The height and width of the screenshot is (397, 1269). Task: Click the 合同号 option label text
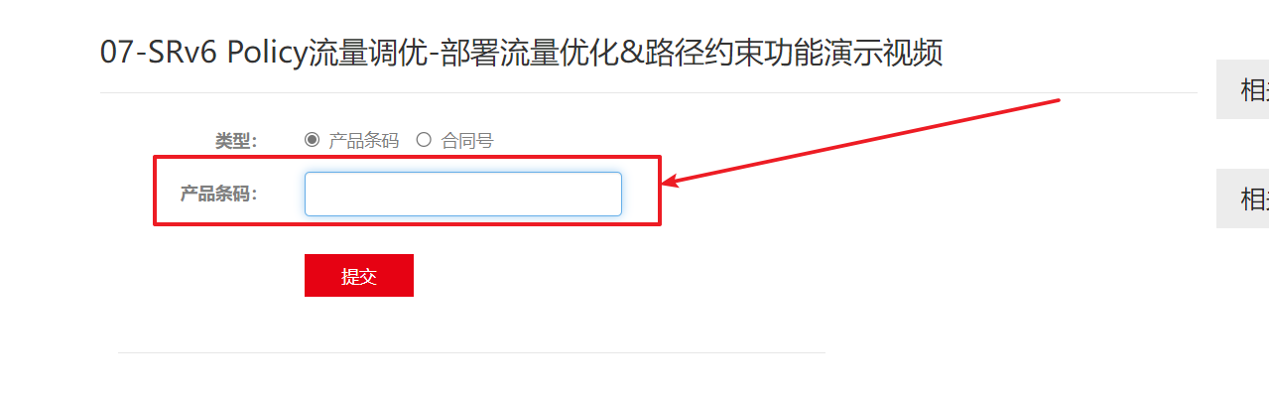click(467, 141)
